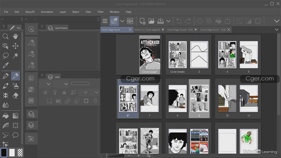This screenshot has height=158, width=281.
Task: Click the Open folder icon
Action: click(x=151, y=21)
